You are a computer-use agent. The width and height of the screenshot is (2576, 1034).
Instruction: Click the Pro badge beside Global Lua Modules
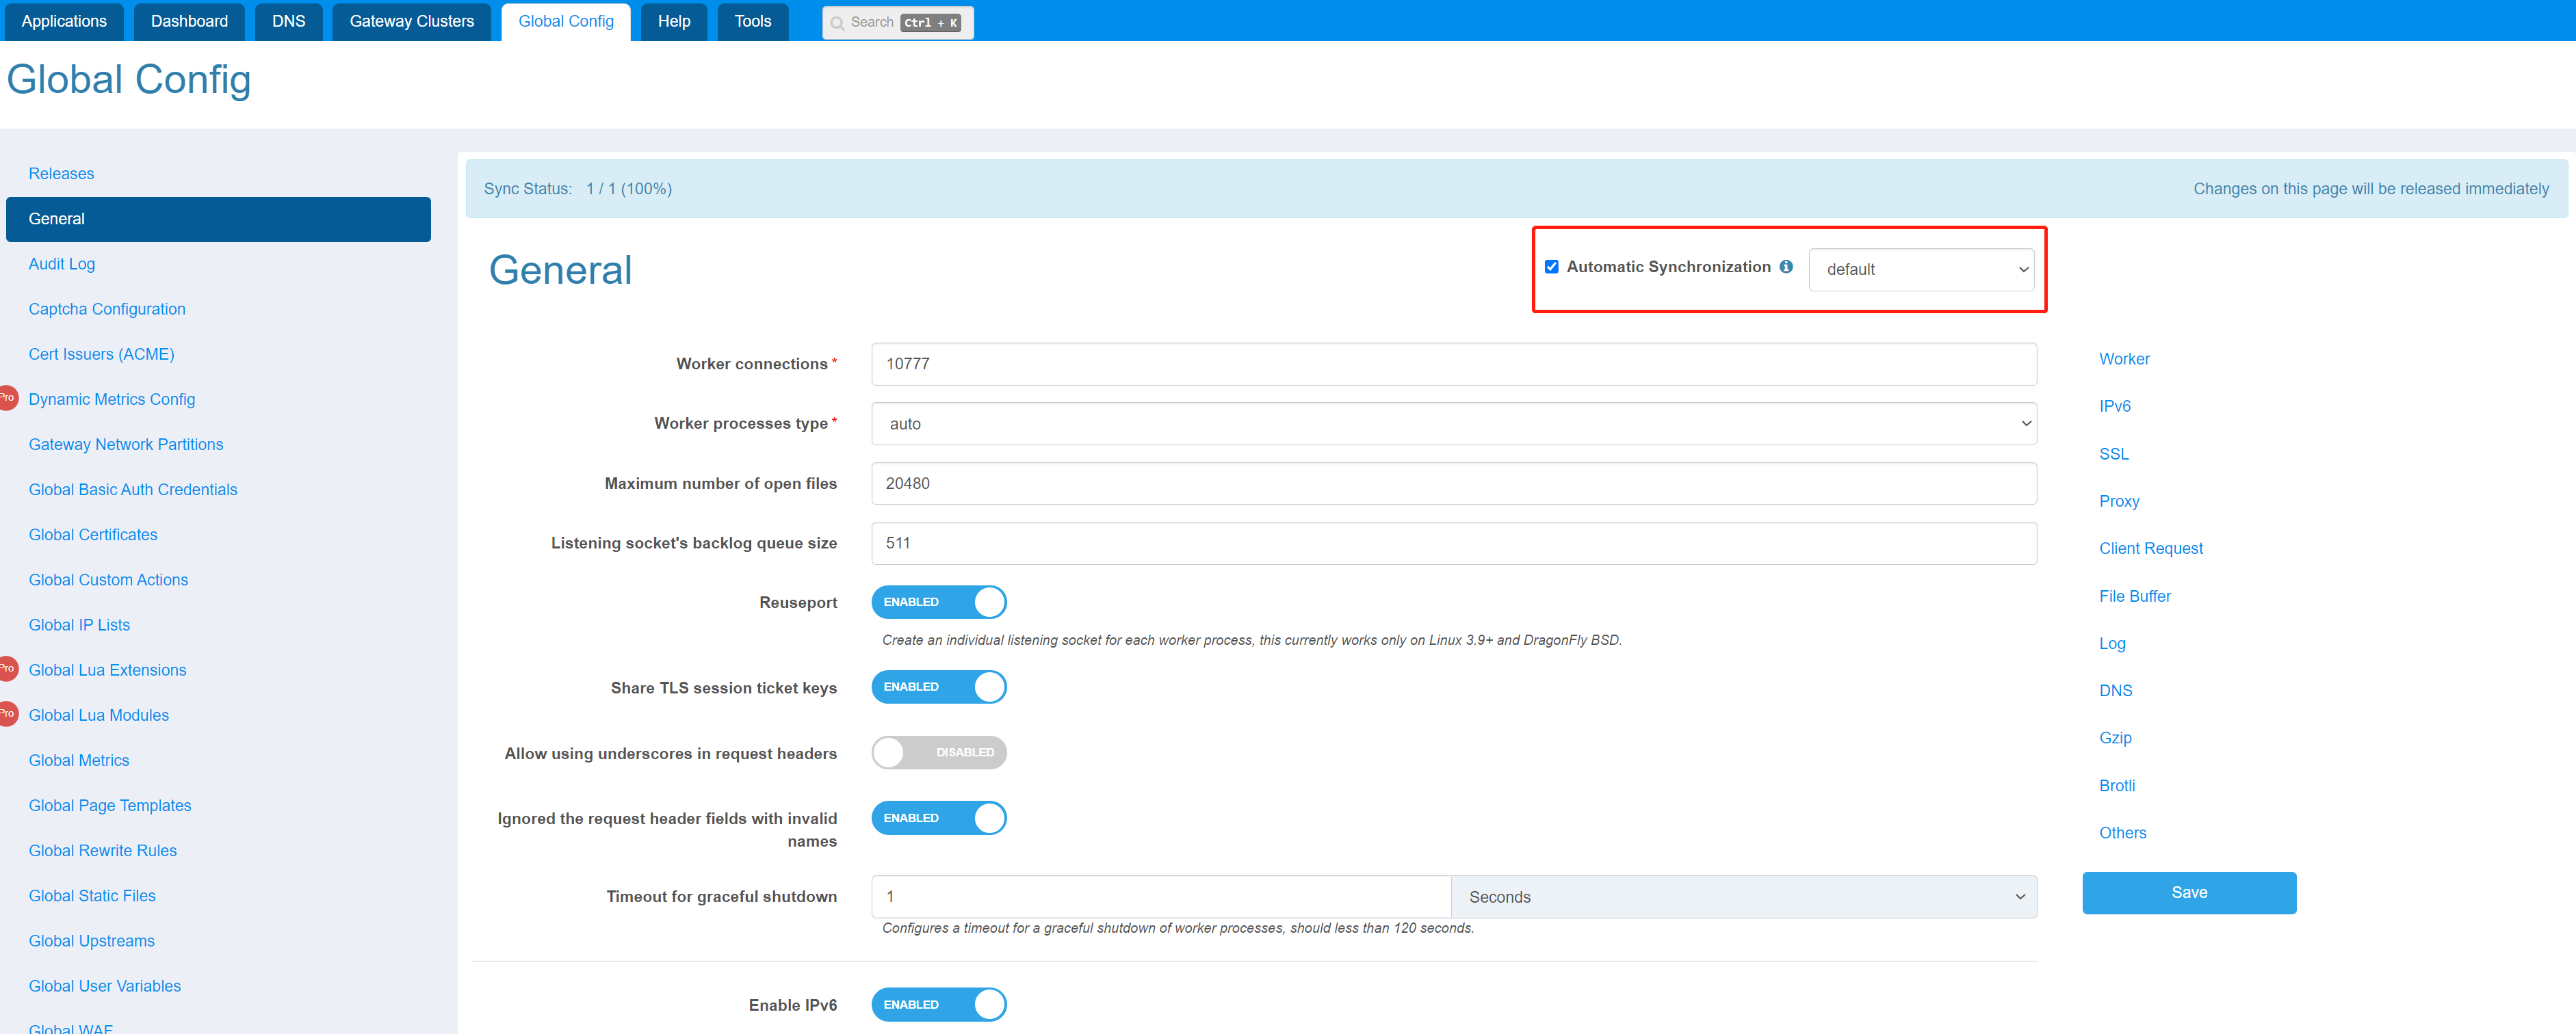tap(8, 713)
